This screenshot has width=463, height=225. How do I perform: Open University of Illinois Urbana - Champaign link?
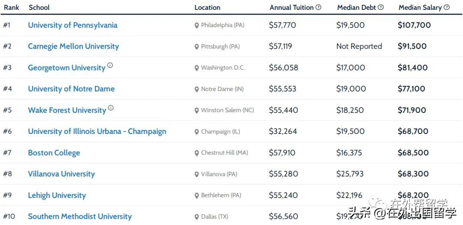tap(97, 131)
